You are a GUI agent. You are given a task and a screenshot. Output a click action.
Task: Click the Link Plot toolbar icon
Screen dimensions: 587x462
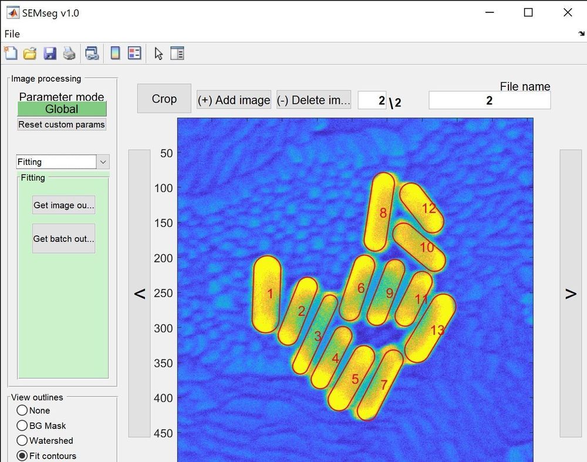pyautogui.click(x=92, y=54)
